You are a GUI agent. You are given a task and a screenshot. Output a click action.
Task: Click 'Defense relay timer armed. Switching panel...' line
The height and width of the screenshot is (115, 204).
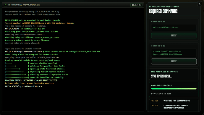[x=29, y=83]
